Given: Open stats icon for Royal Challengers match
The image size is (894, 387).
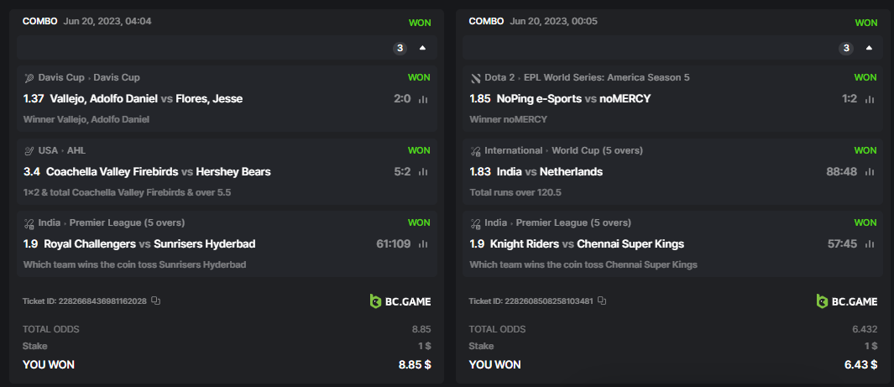Looking at the screenshot, I should [423, 244].
